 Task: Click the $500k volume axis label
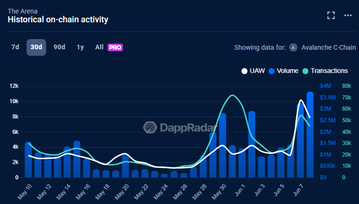[328, 166]
